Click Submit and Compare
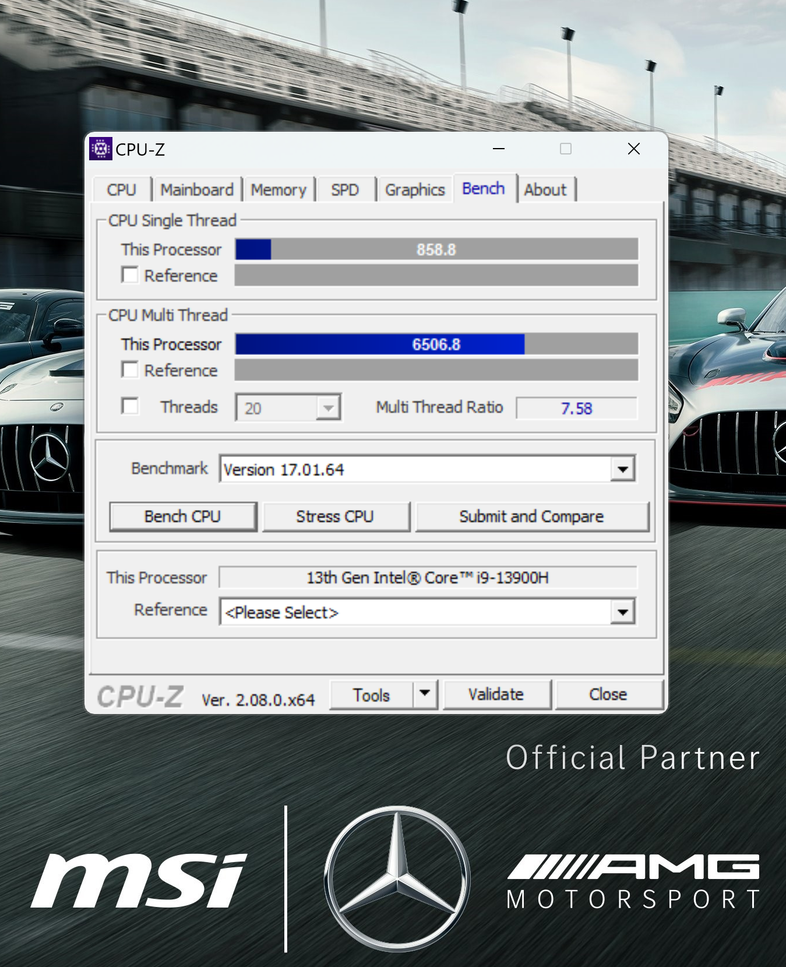This screenshot has height=967, width=786. [531, 516]
